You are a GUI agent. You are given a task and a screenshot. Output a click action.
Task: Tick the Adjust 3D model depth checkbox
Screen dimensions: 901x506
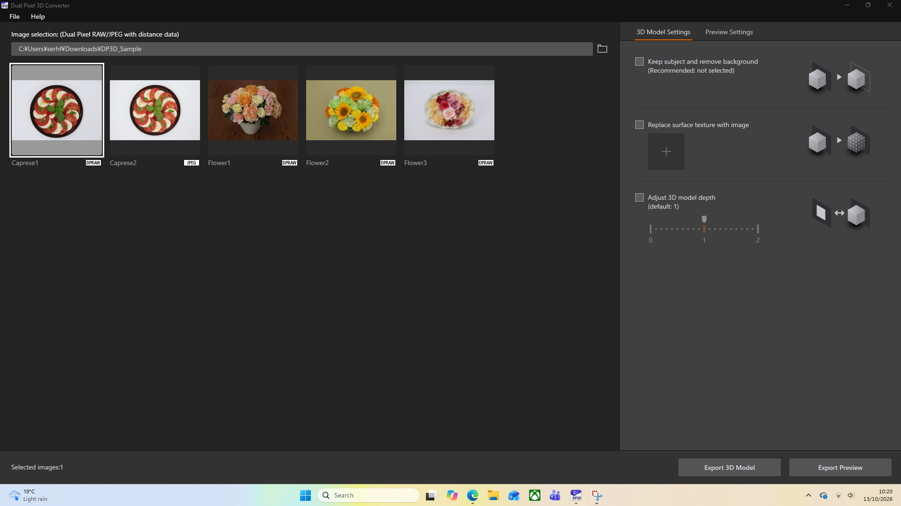point(639,197)
